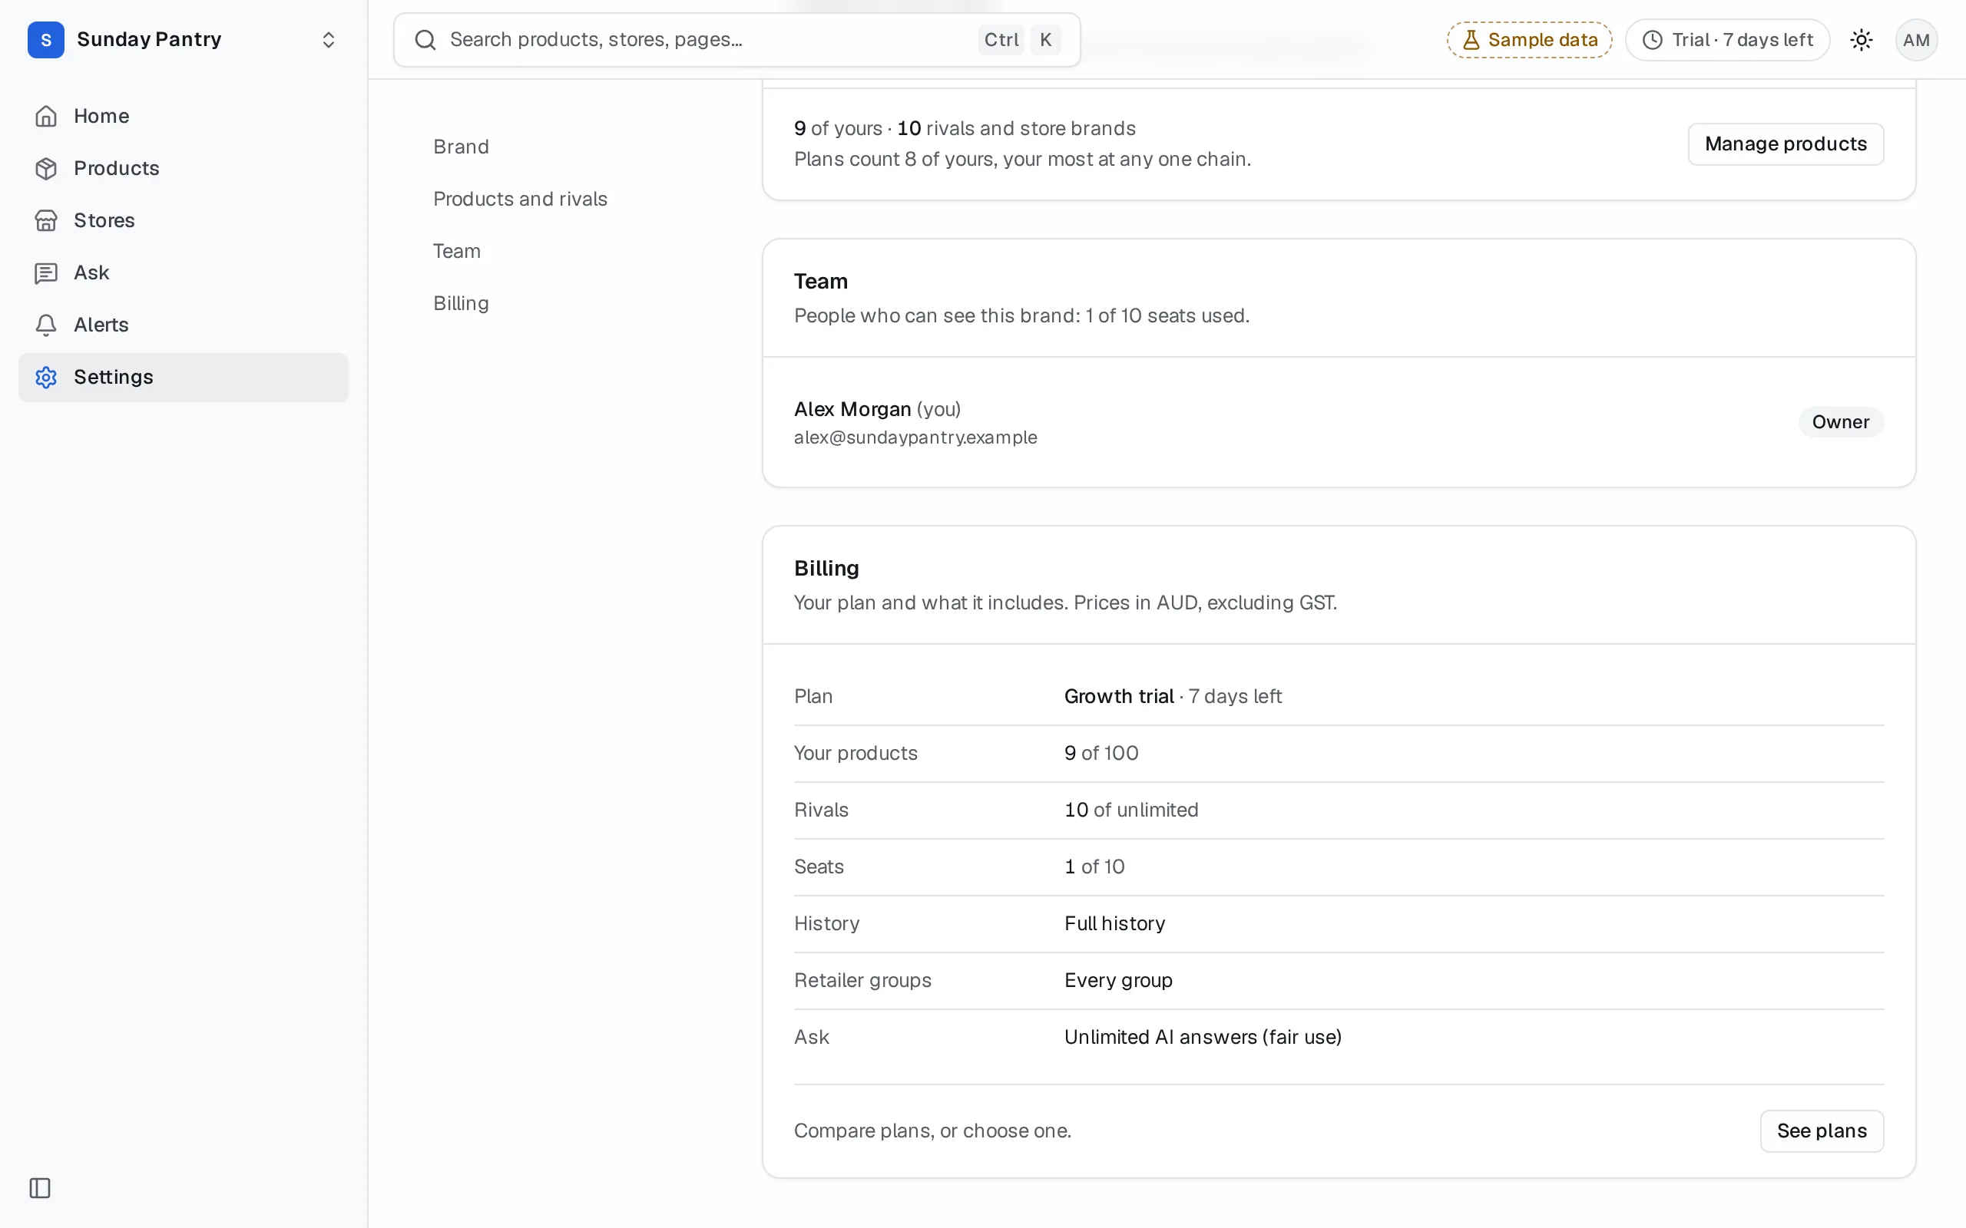Click the Growth trial plan value
Screen dimensions: 1966x1228
click(1119, 697)
